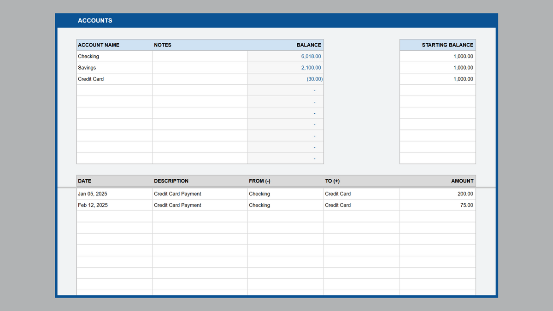This screenshot has height=311, width=553.
Task: Click the (30.00) balance cell
Action: 286,79
